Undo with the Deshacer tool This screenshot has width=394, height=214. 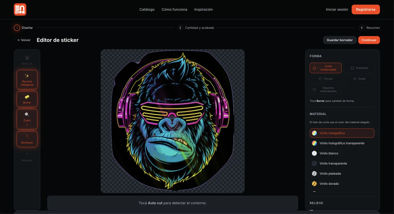tap(27, 139)
